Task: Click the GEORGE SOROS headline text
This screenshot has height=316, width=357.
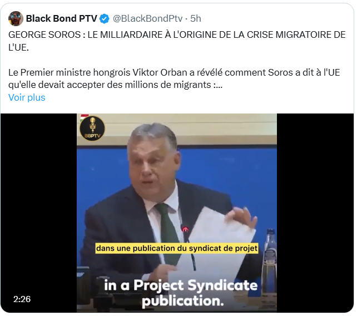Action: (177, 41)
